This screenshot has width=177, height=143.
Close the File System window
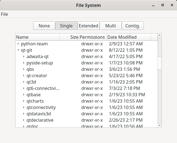(172, 5)
